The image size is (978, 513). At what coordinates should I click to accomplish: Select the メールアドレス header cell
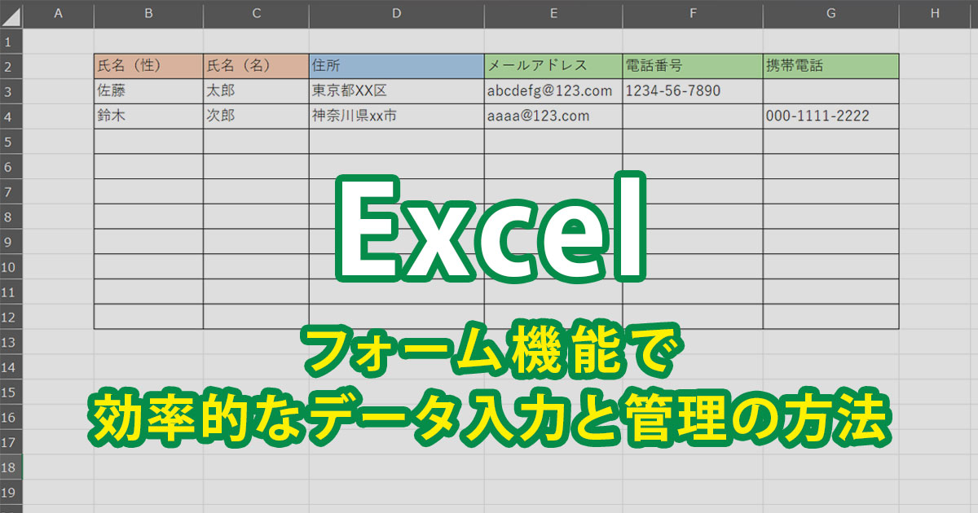point(553,66)
